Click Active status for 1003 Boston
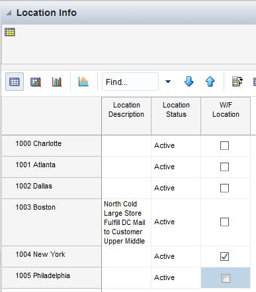Screen dimensions: 256x292 coord(176,222)
